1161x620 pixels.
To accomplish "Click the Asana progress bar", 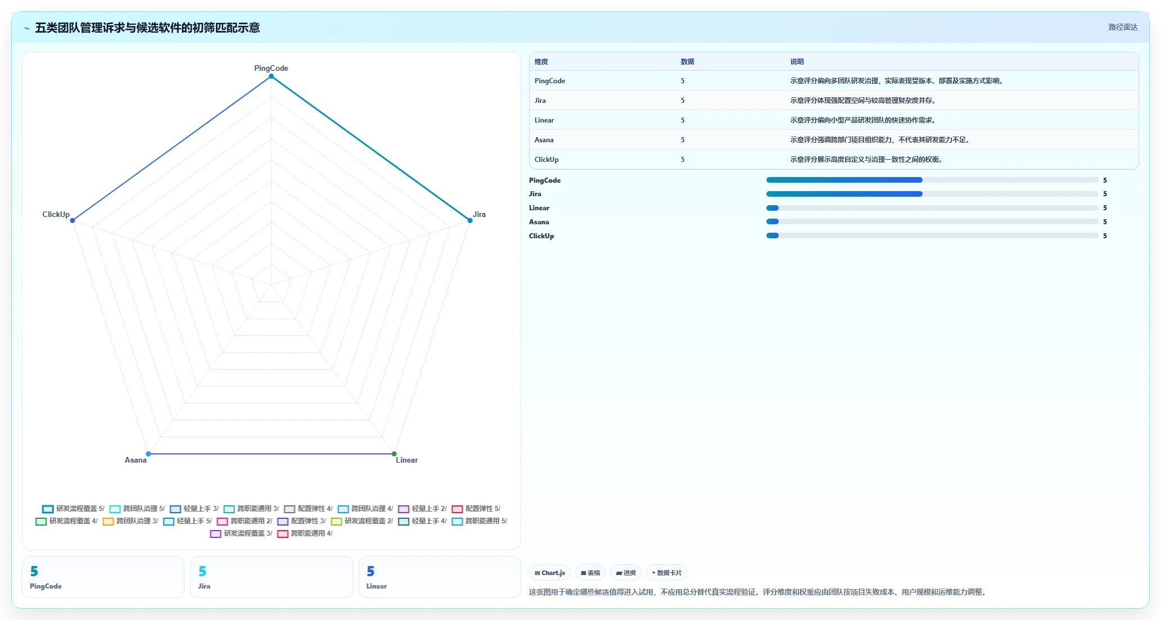I will 932,221.
